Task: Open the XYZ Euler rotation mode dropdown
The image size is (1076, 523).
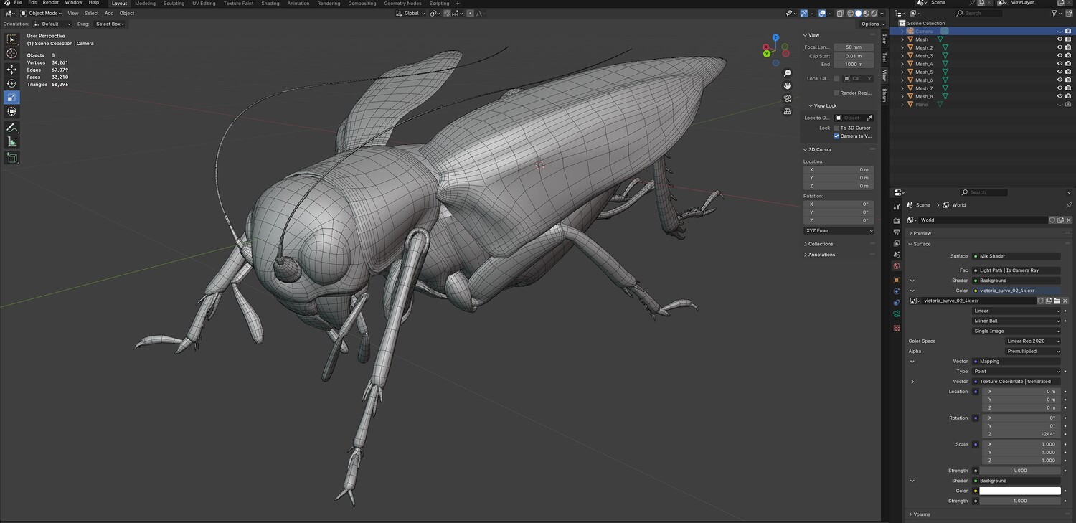Action: click(839, 231)
